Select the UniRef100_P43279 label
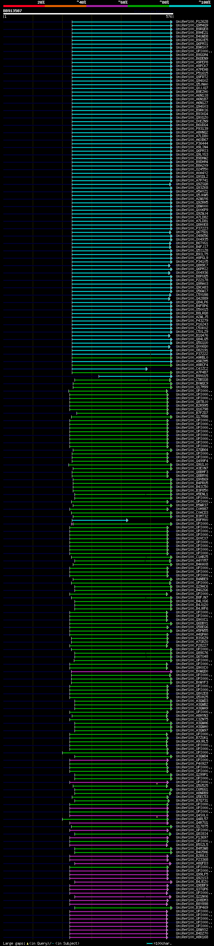Screen dimensions: 214x946 click(x=192, y=320)
